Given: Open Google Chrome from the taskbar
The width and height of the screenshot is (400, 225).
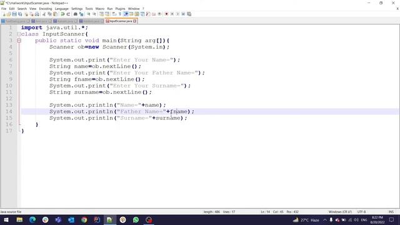Looking at the screenshot, I should point(84,220).
